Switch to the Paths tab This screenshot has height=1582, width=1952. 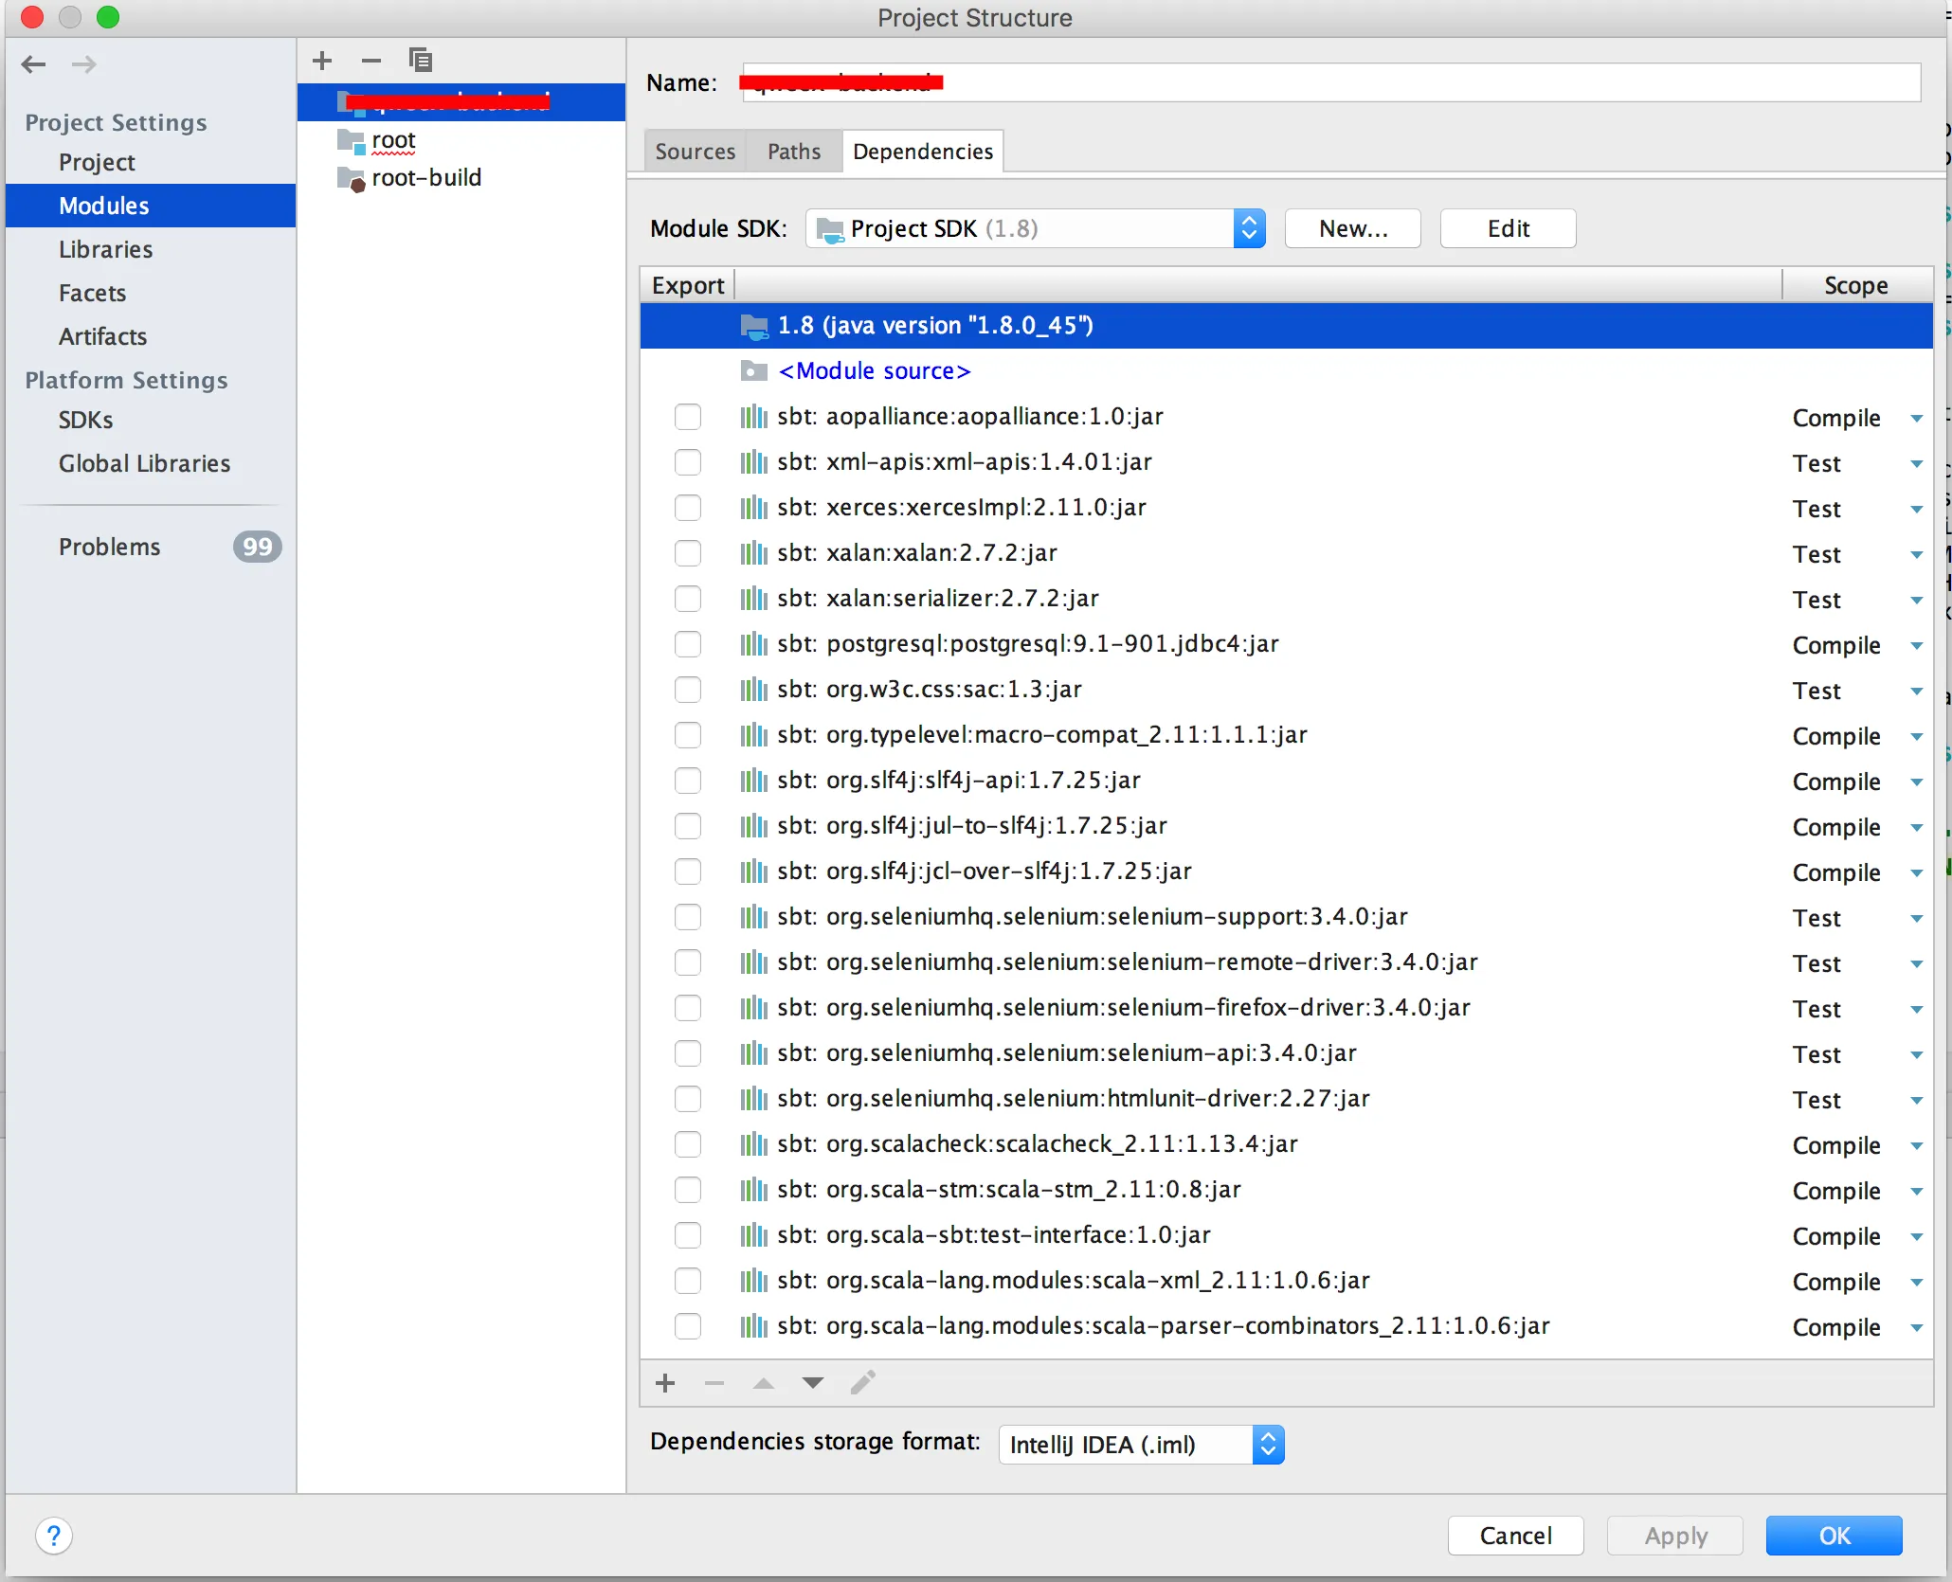click(794, 152)
